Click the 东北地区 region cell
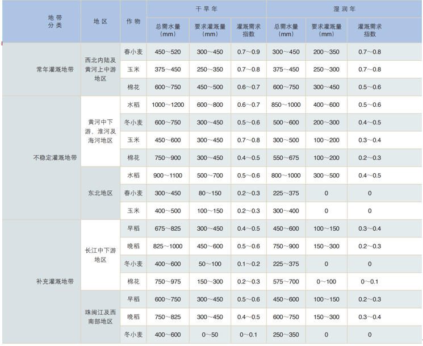Image resolution: width=423 pixels, height=346 pixels. (x=100, y=193)
